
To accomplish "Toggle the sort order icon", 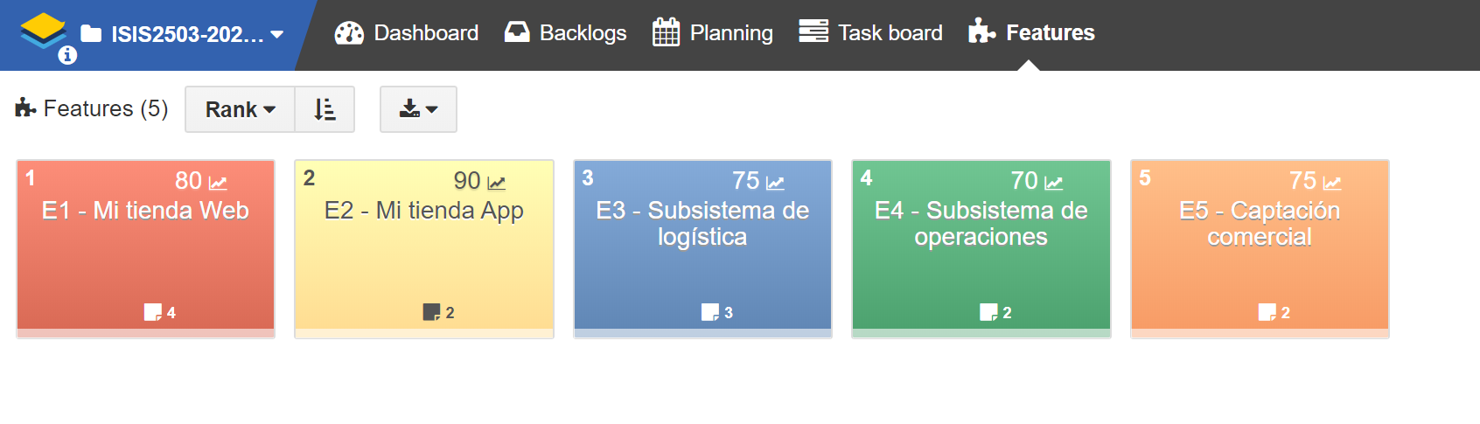I will pos(325,109).
